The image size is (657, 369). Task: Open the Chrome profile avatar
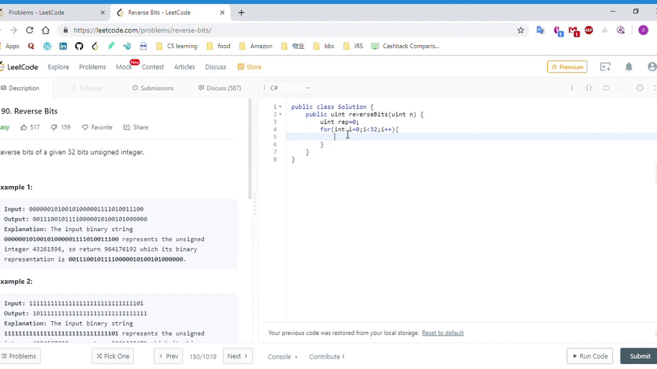(643, 30)
